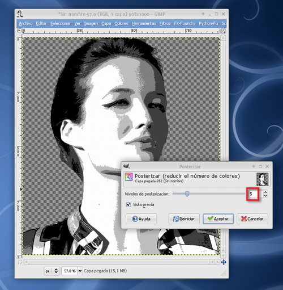
Task: Click the GIMP mascot icon in Posterizar titlebar
Action: [x=126, y=166]
